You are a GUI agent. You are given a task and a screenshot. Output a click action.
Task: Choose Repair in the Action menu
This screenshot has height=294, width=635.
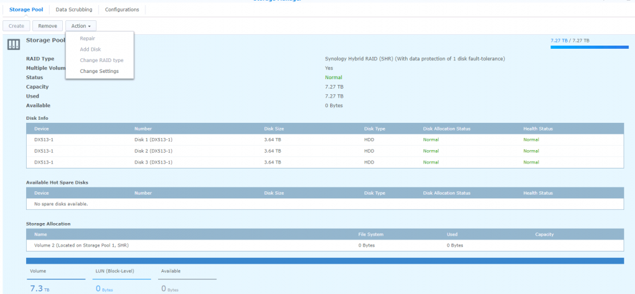pos(88,39)
